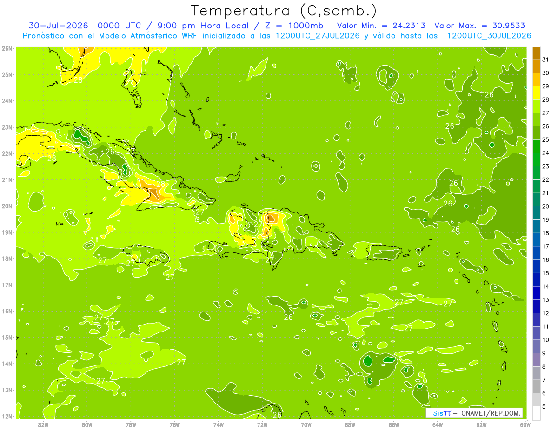558x431 pixels.
Task: Click the "74W" longitude axis label
Action: [x=219, y=424]
